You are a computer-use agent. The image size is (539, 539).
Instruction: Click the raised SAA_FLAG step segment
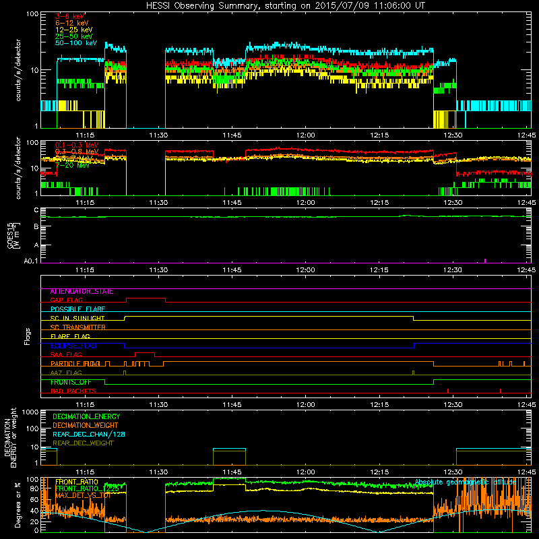[x=145, y=353]
